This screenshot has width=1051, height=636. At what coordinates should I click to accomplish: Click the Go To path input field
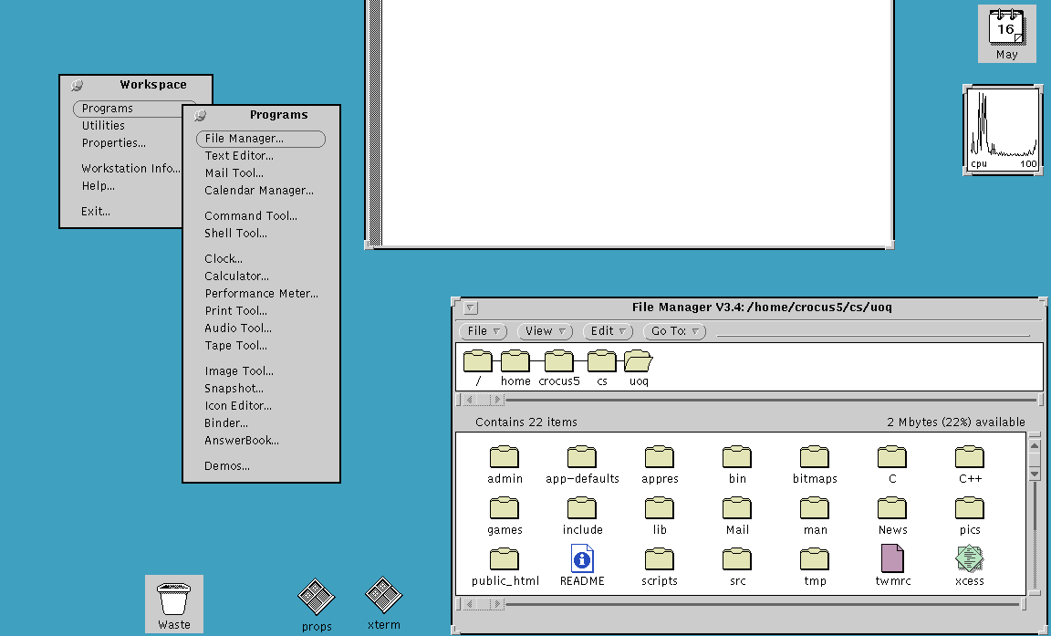pyautogui.click(x=873, y=331)
